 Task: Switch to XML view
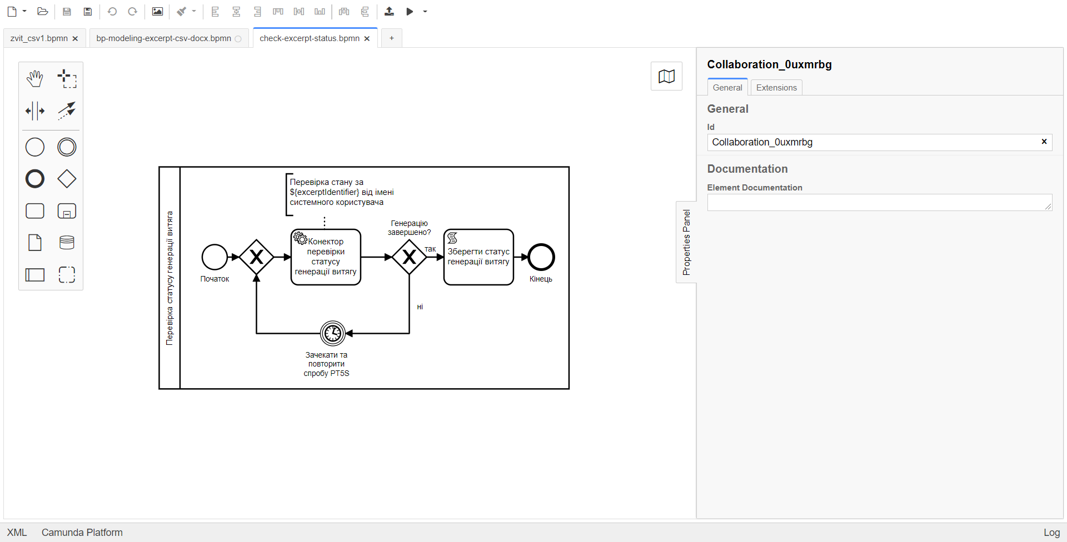17,533
